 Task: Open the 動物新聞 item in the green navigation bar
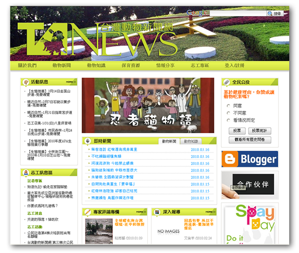tap(61, 65)
